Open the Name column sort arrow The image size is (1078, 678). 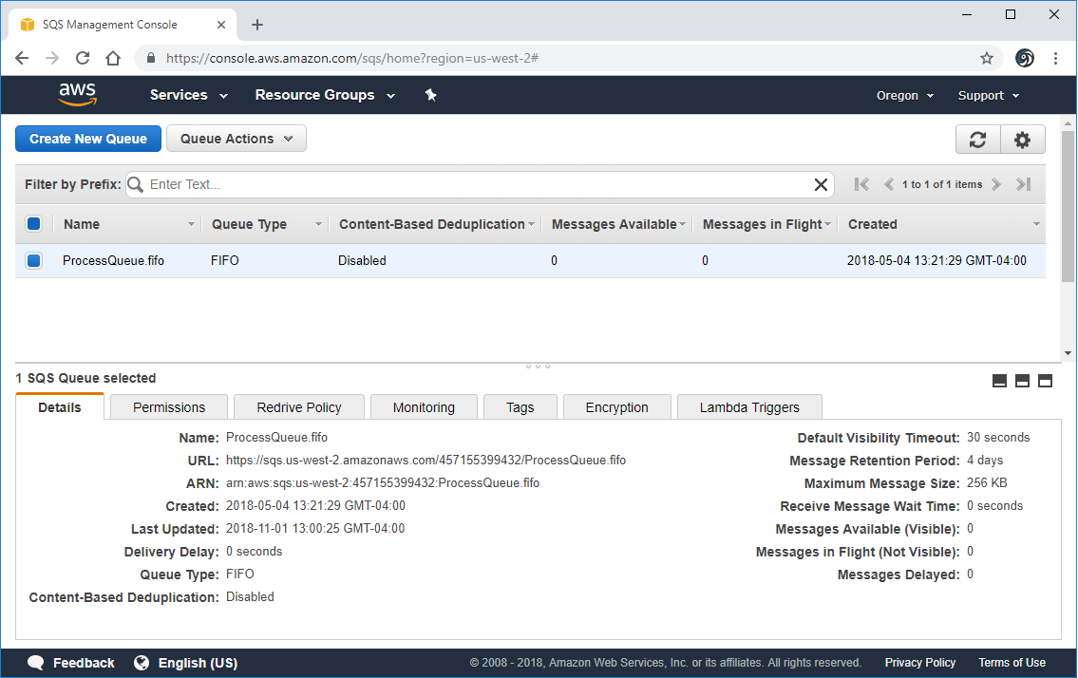point(191,224)
